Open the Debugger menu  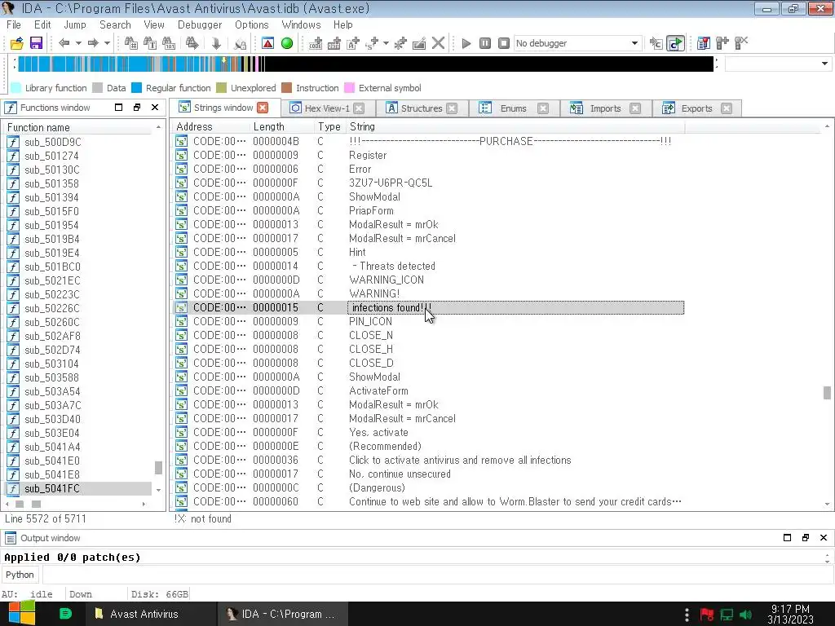coord(200,25)
